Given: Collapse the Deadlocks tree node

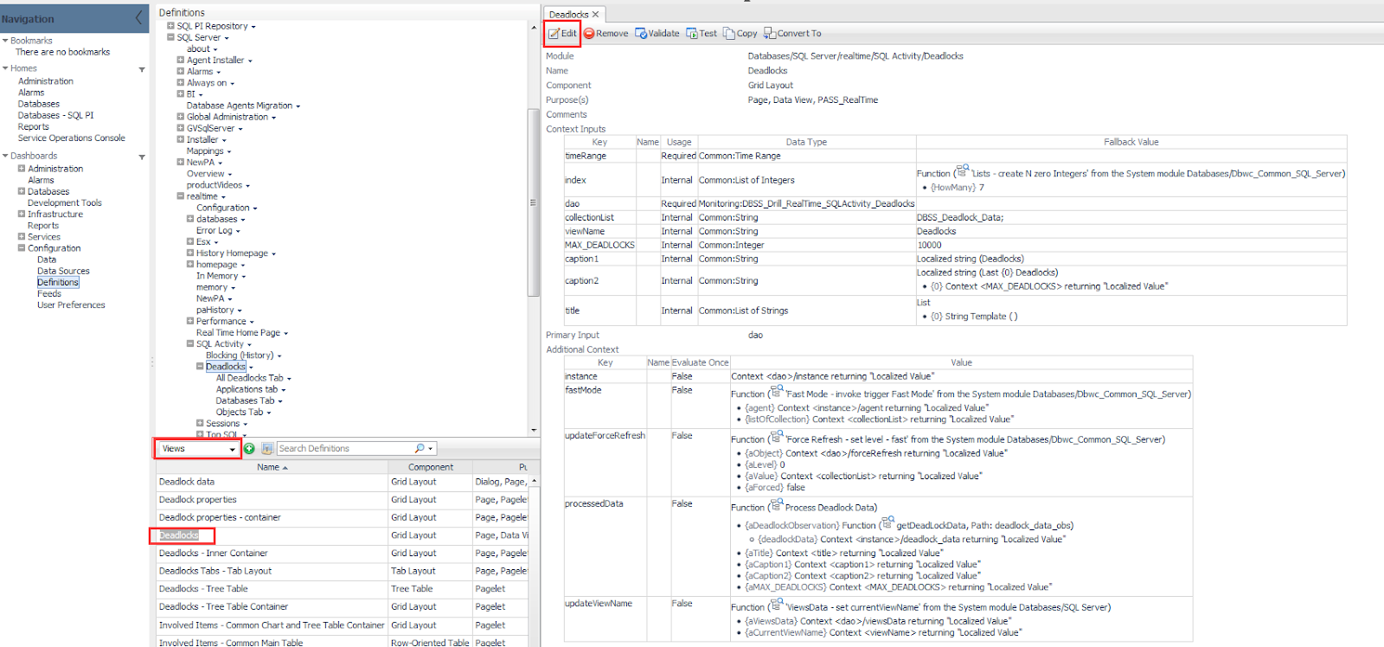Looking at the screenshot, I should click(x=200, y=366).
